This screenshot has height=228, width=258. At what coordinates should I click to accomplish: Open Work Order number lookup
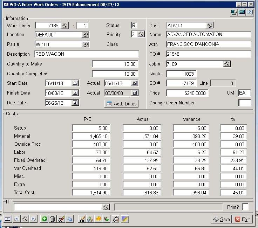tap(65, 26)
